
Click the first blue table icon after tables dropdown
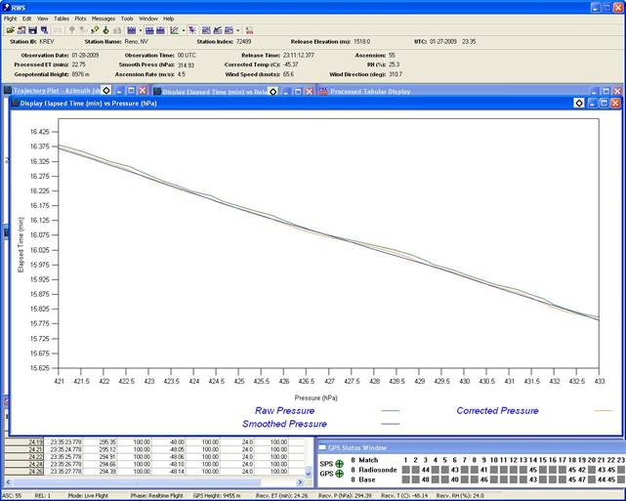(149, 30)
